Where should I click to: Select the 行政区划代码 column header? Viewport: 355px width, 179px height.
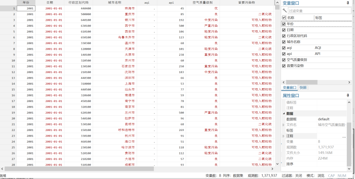(x=78, y=3)
